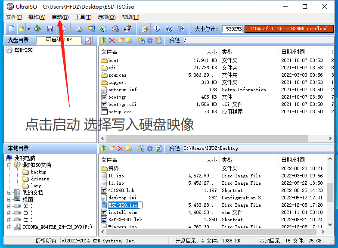Image resolution: width=338 pixels, height=248 pixels.
Task: Expand the (E:) drive node
Action: (x=9, y=220)
